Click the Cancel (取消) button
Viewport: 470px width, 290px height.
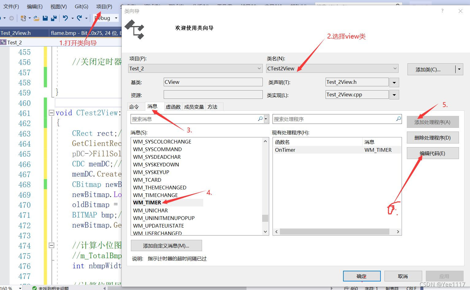[x=403, y=276]
